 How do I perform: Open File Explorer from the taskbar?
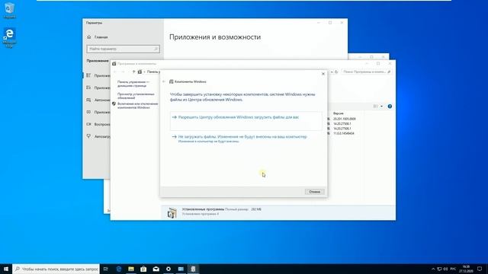click(131, 269)
